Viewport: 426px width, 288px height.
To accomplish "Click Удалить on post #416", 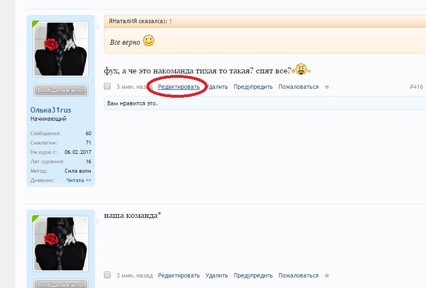I will 217,87.
